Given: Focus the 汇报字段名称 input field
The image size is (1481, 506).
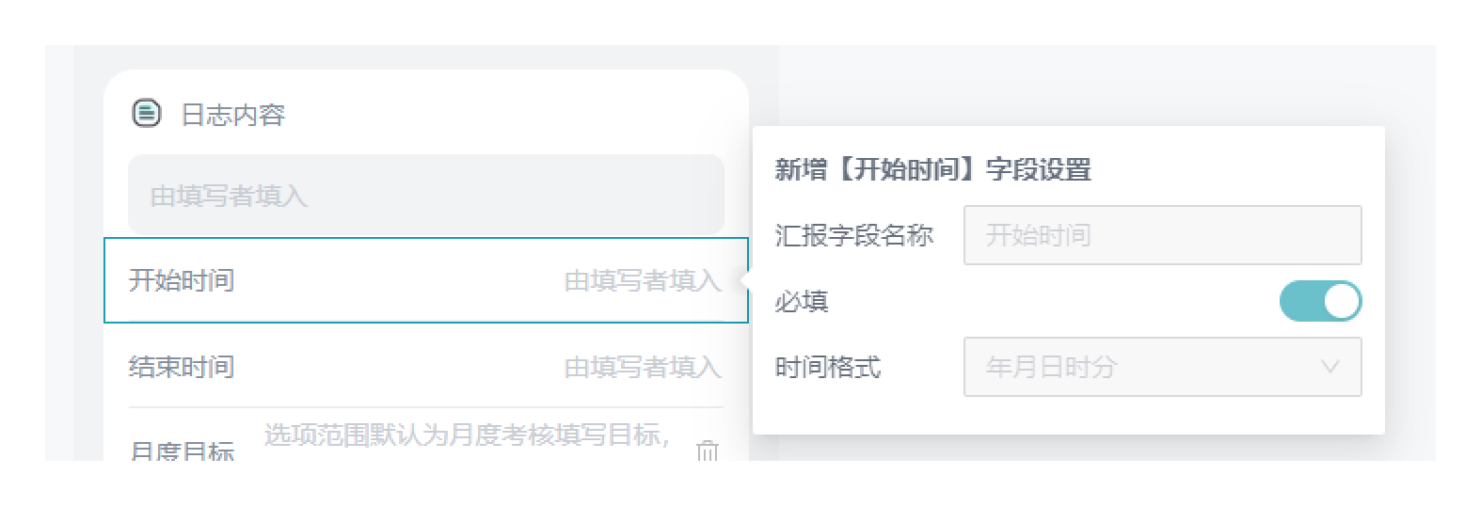Looking at the screenshot, I should click(1161, 235).
